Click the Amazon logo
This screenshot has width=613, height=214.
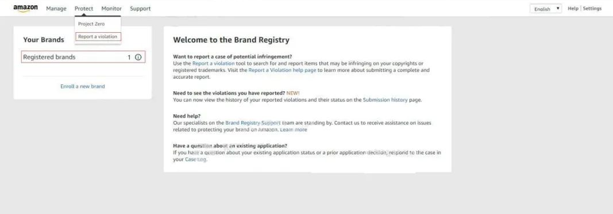click(x=25, y=9)
